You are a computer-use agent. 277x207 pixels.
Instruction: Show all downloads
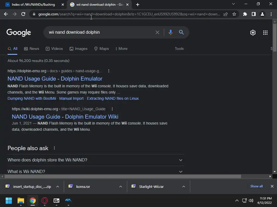256,186
